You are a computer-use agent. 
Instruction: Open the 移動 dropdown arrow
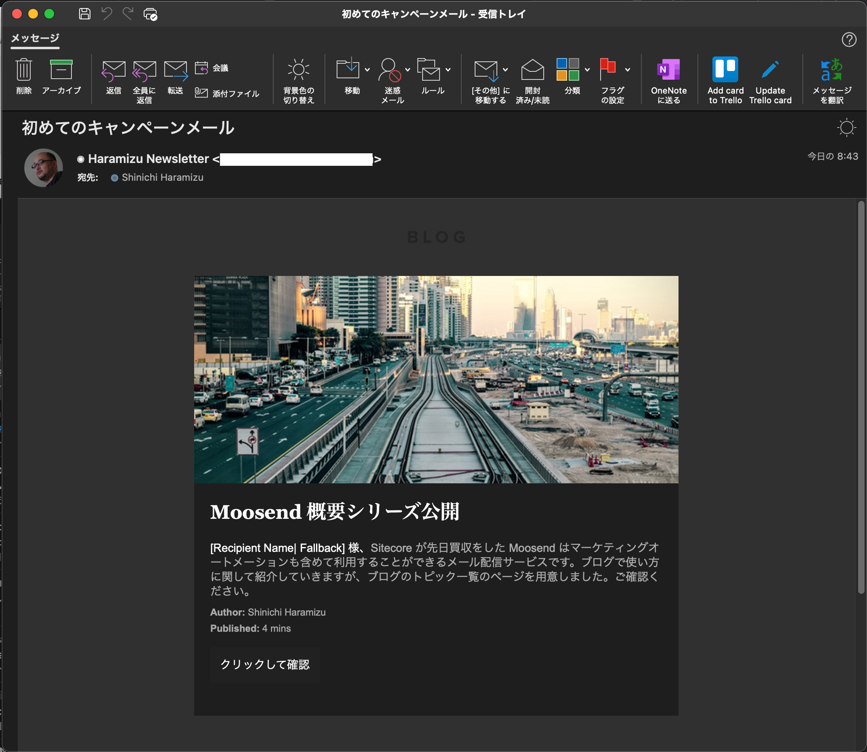367,70
